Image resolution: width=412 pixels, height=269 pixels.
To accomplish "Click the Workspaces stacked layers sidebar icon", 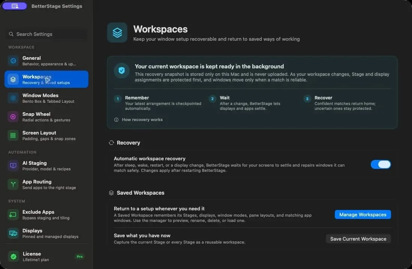I will 13,80.
